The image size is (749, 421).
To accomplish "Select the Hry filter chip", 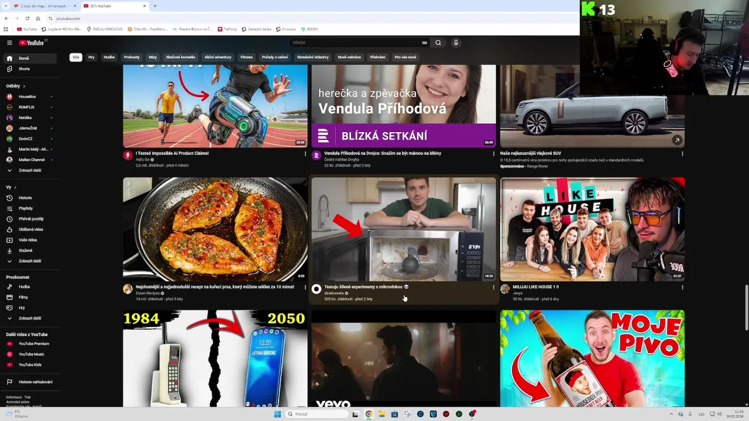I will coord(91,57).
